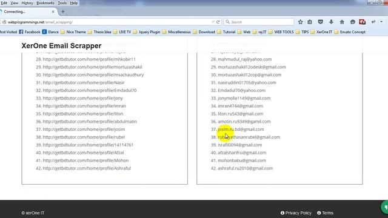Click the bookmark star icon
The width and height of the screenshot is (388, 218).
pyautogui.click(x=301, y=22)
